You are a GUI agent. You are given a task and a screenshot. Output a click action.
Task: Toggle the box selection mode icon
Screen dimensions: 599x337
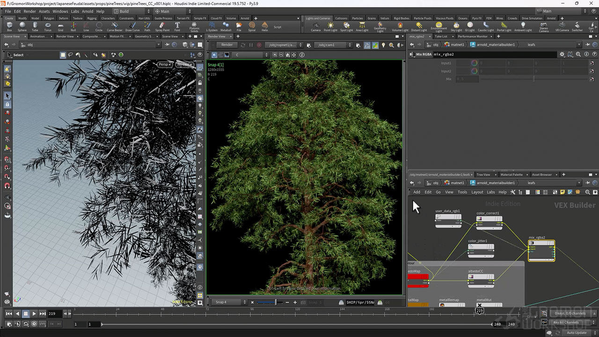[63, 55]
